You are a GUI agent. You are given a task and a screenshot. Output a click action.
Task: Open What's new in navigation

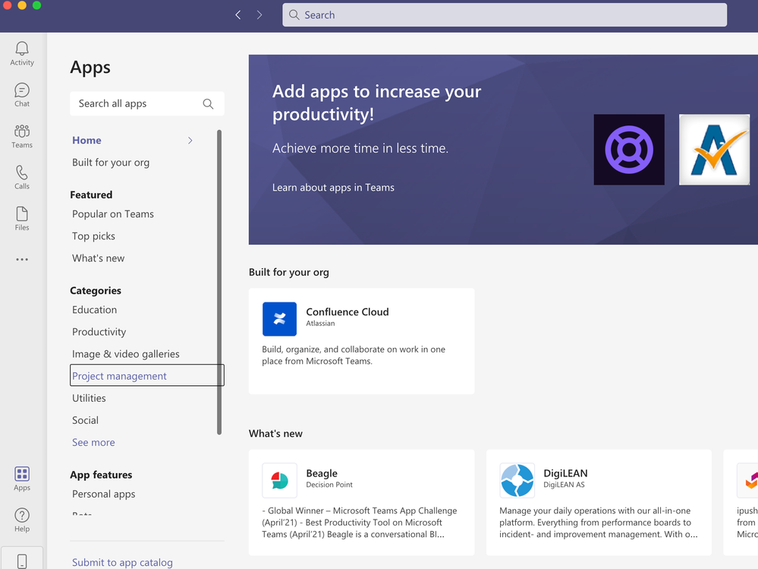coord(98,258)
